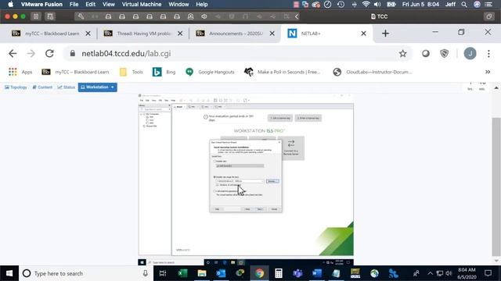The height and width of the screenshot is (281, 501).
Task: Open the Make a Poll in Seconds bookmark
Action: pyautogui.click(x=282, y=72)
